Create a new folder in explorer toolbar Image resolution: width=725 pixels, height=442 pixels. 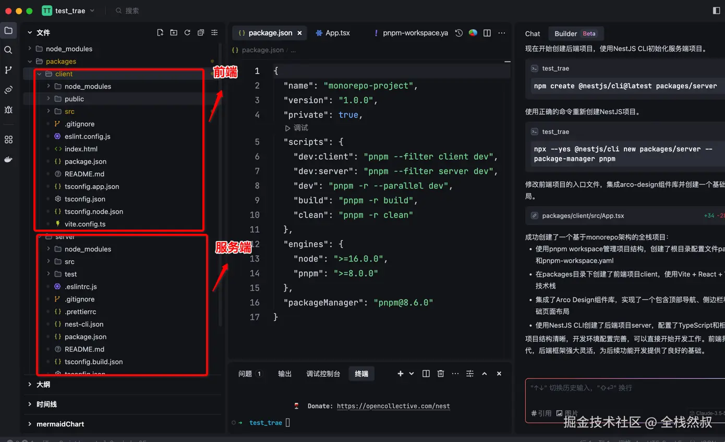coord(174,32)
